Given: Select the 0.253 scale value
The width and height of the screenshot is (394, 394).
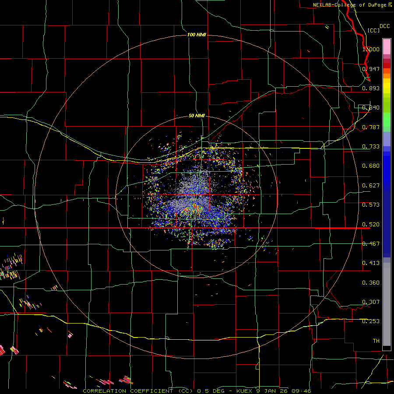Looking at the screenshot, I should 371,321.
